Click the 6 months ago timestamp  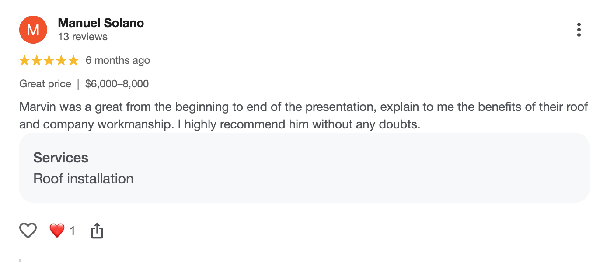pyautogui.click(x=118, y=60)
